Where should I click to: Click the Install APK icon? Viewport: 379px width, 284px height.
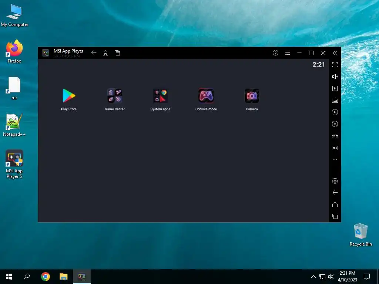[335, 148]
